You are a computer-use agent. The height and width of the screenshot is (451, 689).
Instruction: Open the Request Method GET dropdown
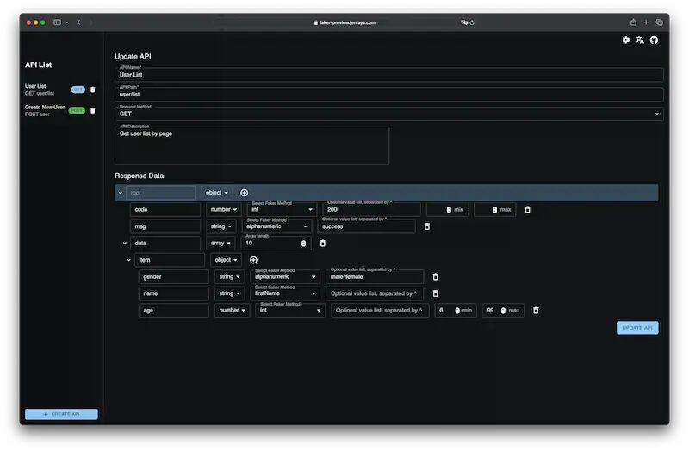pyautogui.click(x=389, y=114)
